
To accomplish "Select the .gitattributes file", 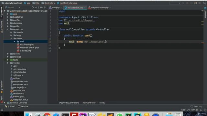I will [18, 72].
